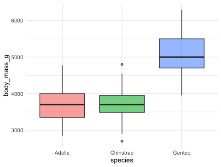Click the lower Chinstrap outlier point
Image resolution: width=221 pixels, height=167 pixels.
(x=122, y=141)
